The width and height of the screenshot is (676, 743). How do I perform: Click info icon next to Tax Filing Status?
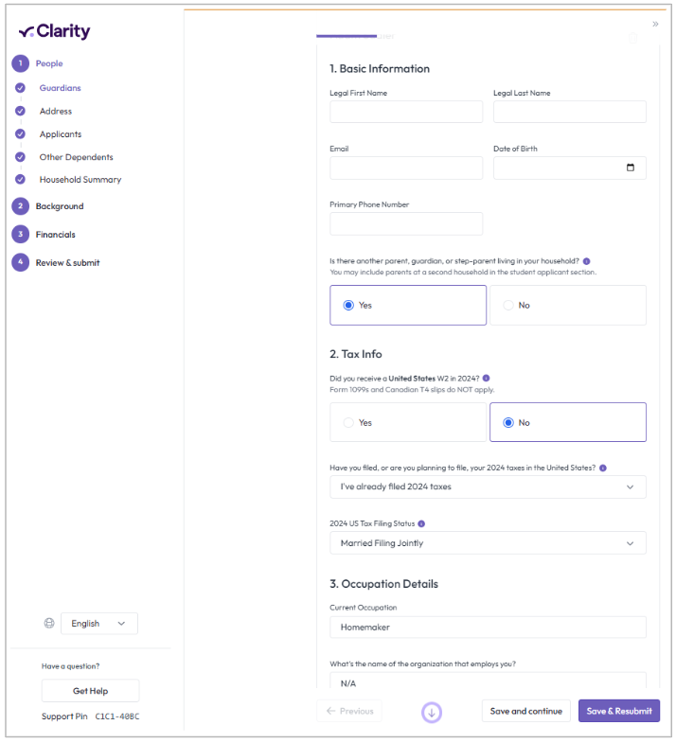421,523
